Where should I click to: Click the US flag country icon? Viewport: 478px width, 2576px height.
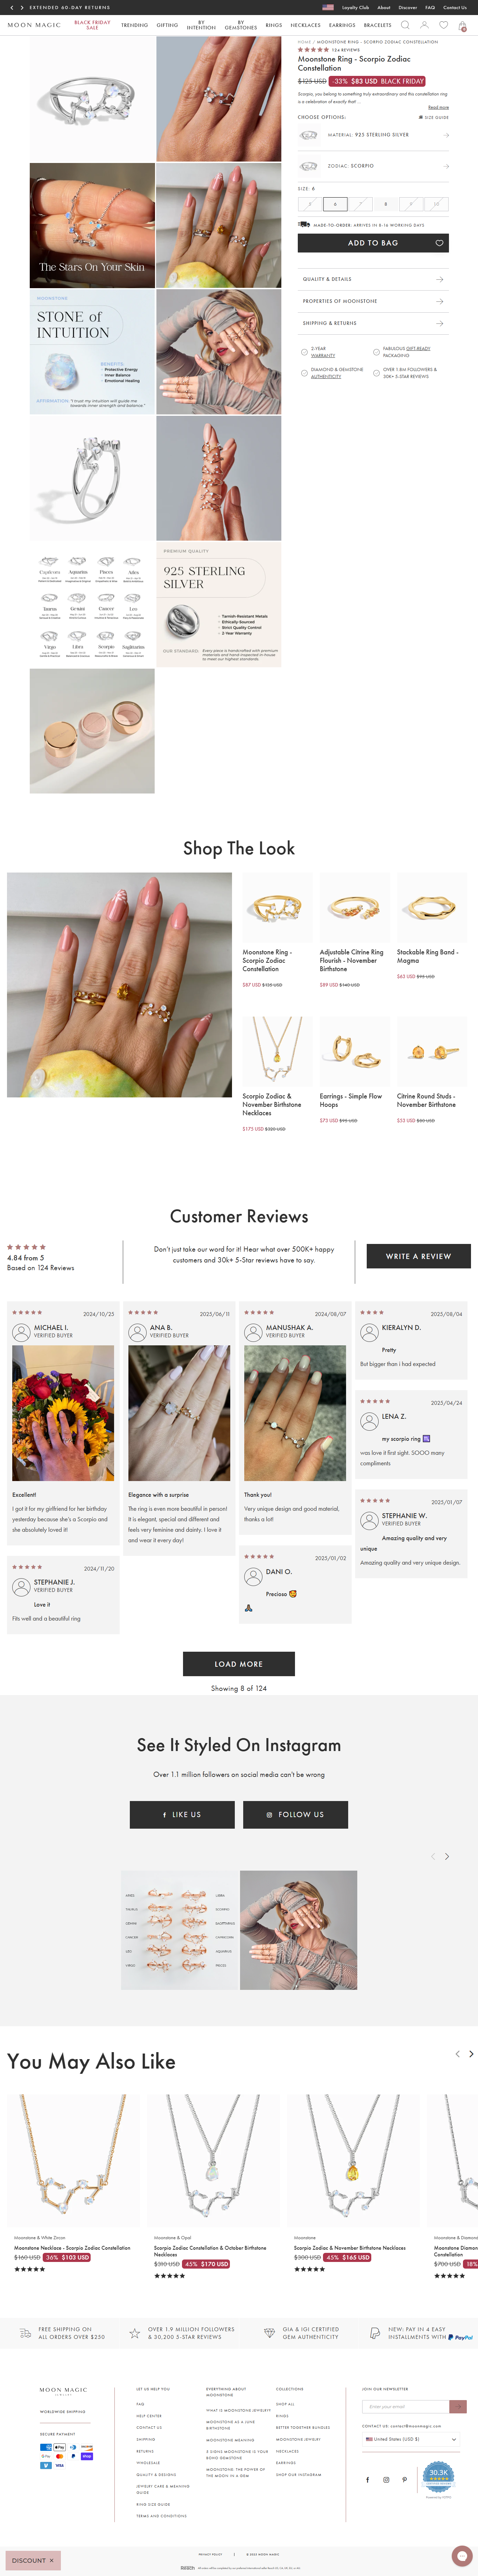(328, 7)
